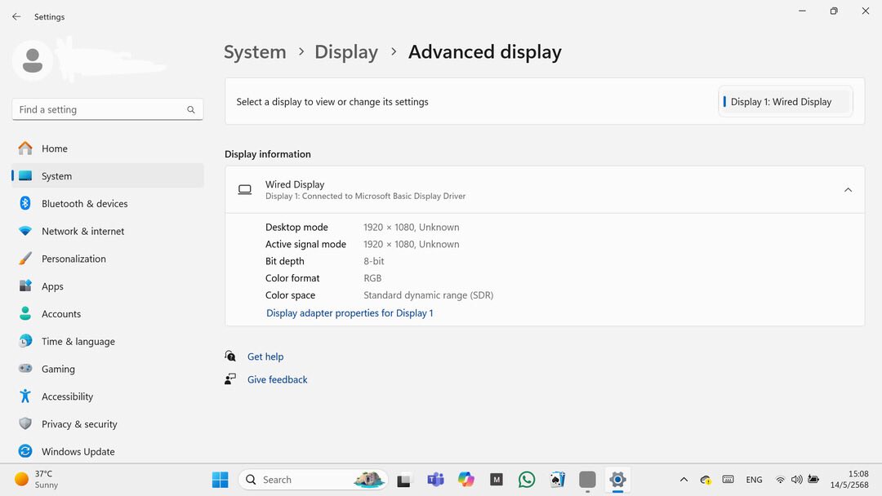Launch WhatsApp from the taskbar
This screenshot has width=882, height=496.
point(527,480)
